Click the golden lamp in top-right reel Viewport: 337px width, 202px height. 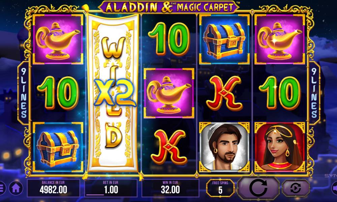click(x=280, y=39)
